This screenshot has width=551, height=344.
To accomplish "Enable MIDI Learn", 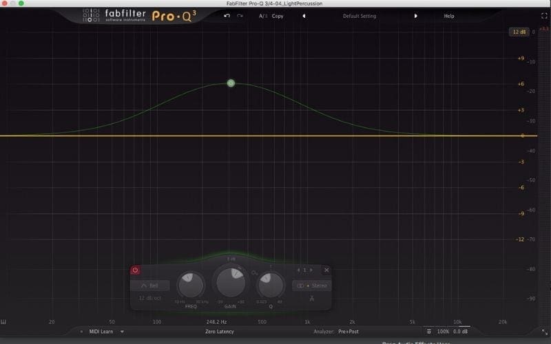I will click(x=101, y=332).
